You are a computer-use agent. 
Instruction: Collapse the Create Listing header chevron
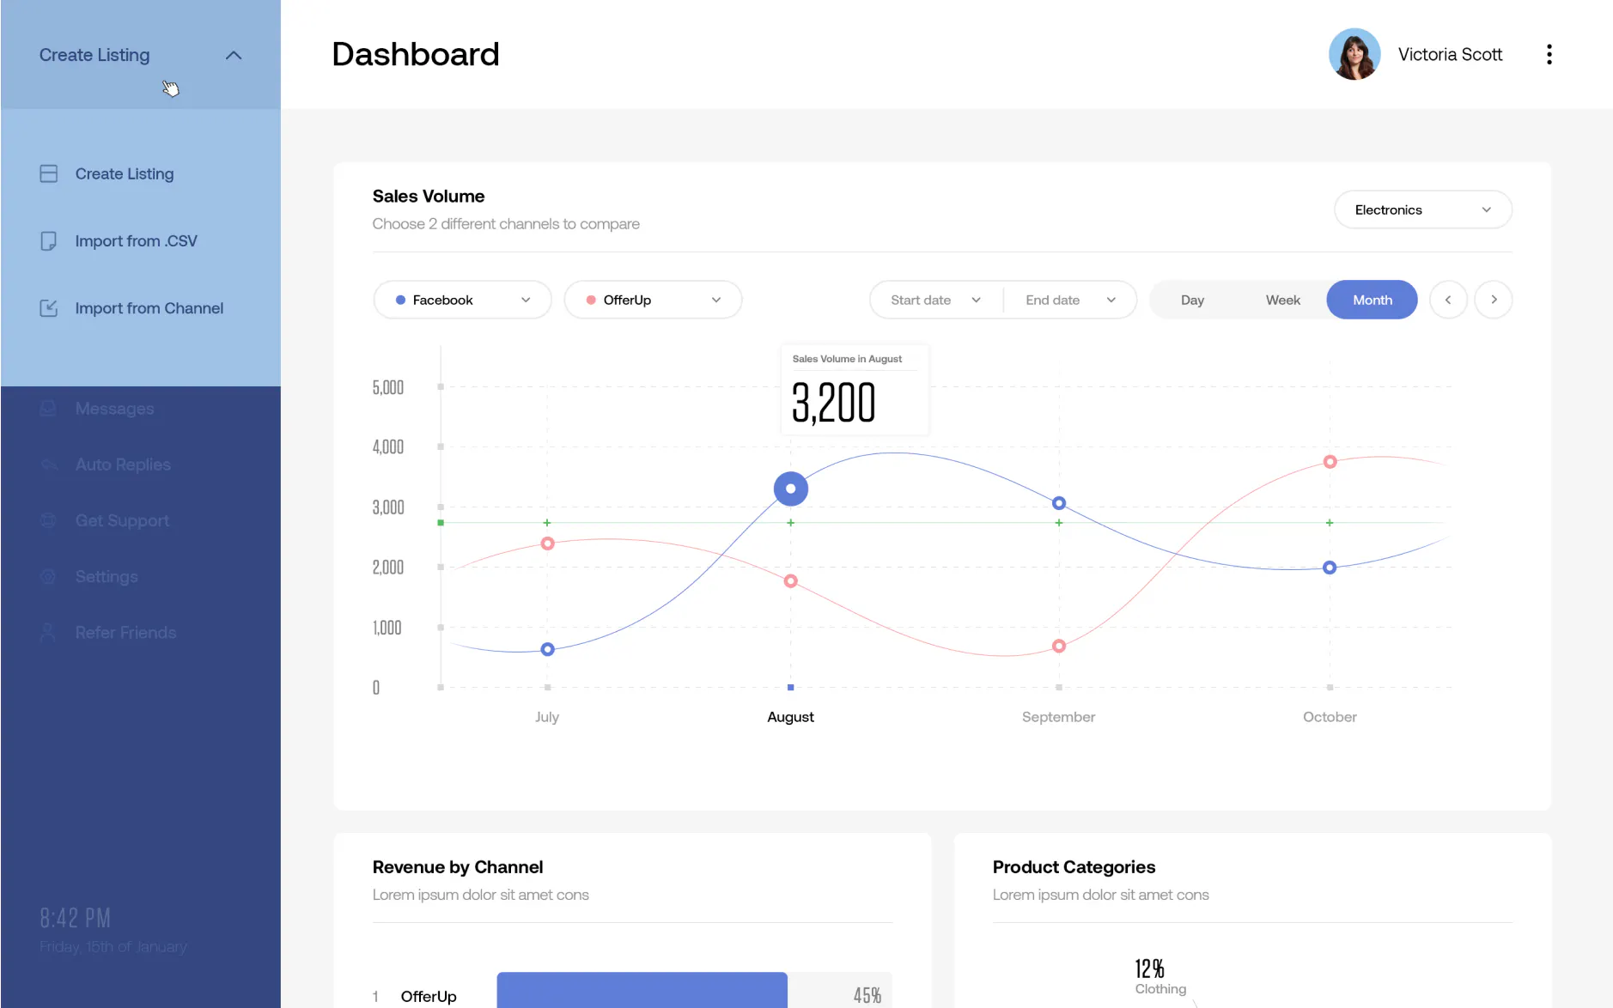pyautogui.click(x=234, y=55)
